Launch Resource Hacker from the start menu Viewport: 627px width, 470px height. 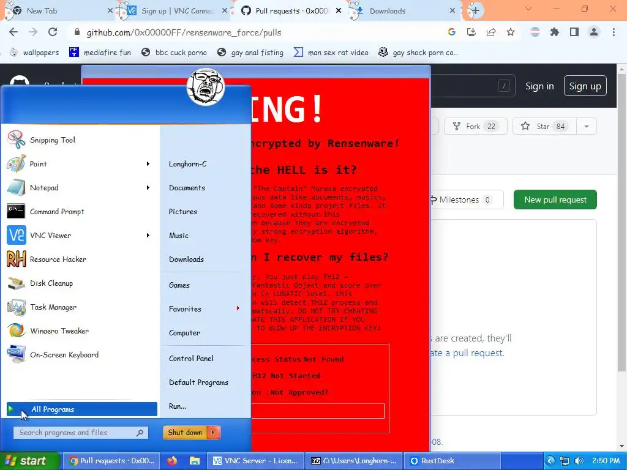coord(58,259)
